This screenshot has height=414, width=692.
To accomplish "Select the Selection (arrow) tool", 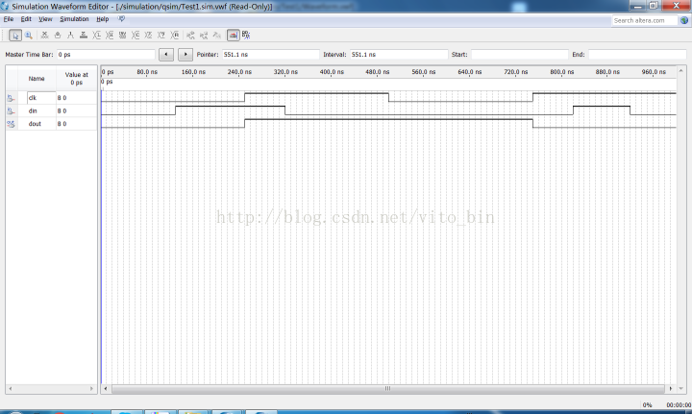I will pos(15,36).
